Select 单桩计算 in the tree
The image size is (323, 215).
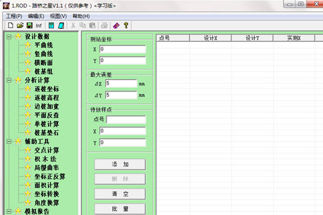[47, 124]
